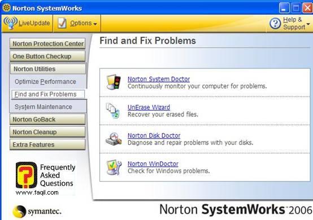Open the Norton Disk Doctor link
313x220 pixels.
[x=154, y=136]
